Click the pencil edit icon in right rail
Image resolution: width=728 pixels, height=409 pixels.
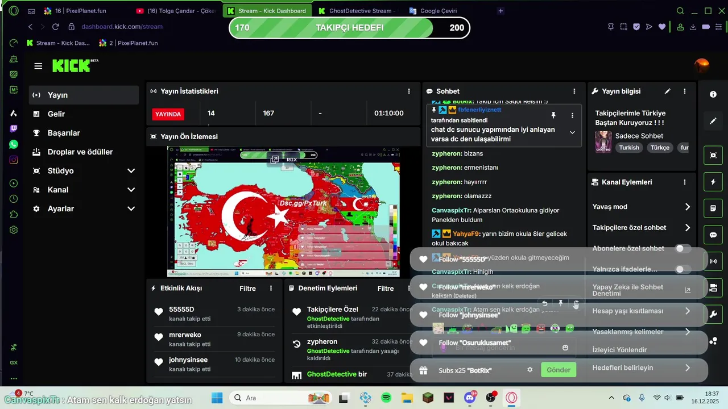713,121
